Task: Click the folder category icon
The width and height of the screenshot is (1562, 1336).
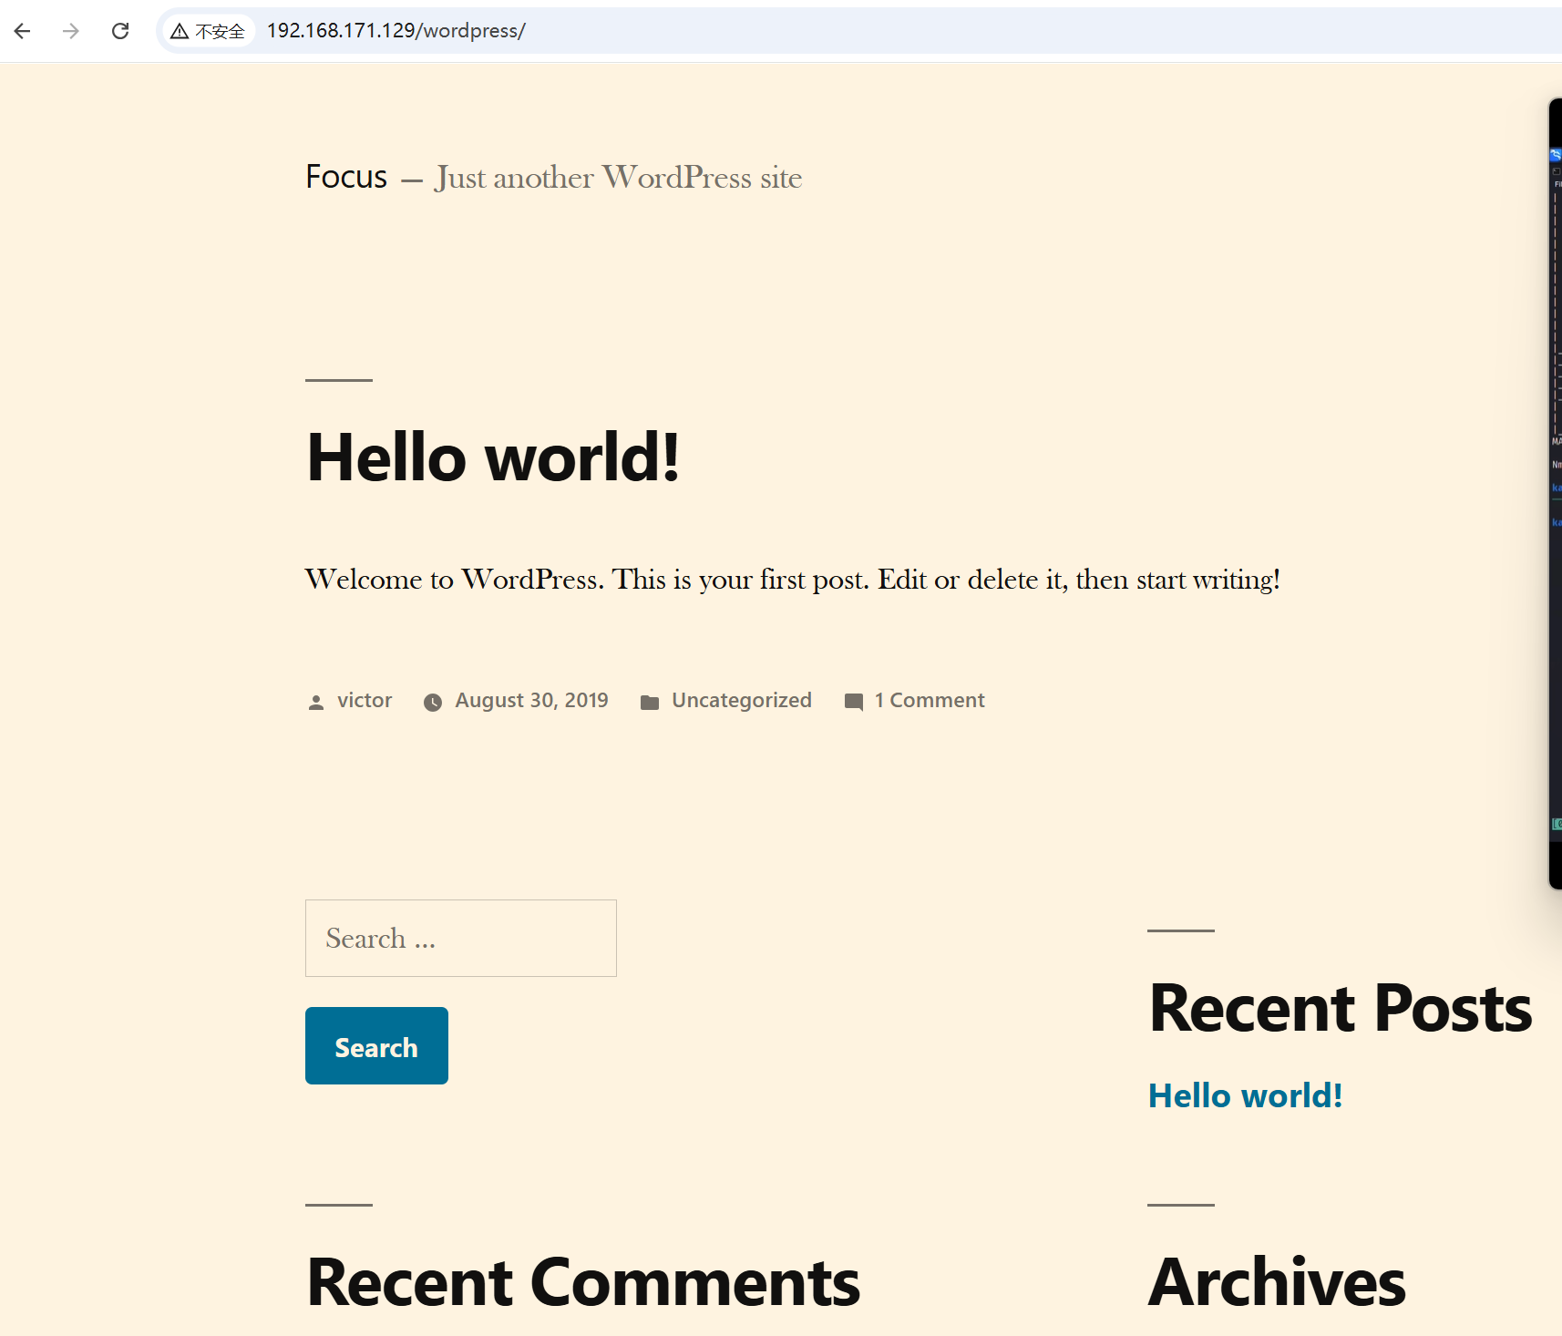Action: 650,702
